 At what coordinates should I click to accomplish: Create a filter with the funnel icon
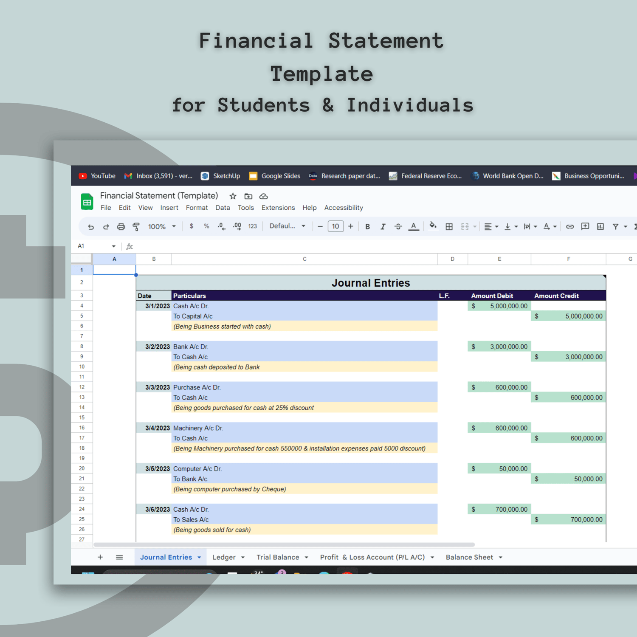click(615, 227)
